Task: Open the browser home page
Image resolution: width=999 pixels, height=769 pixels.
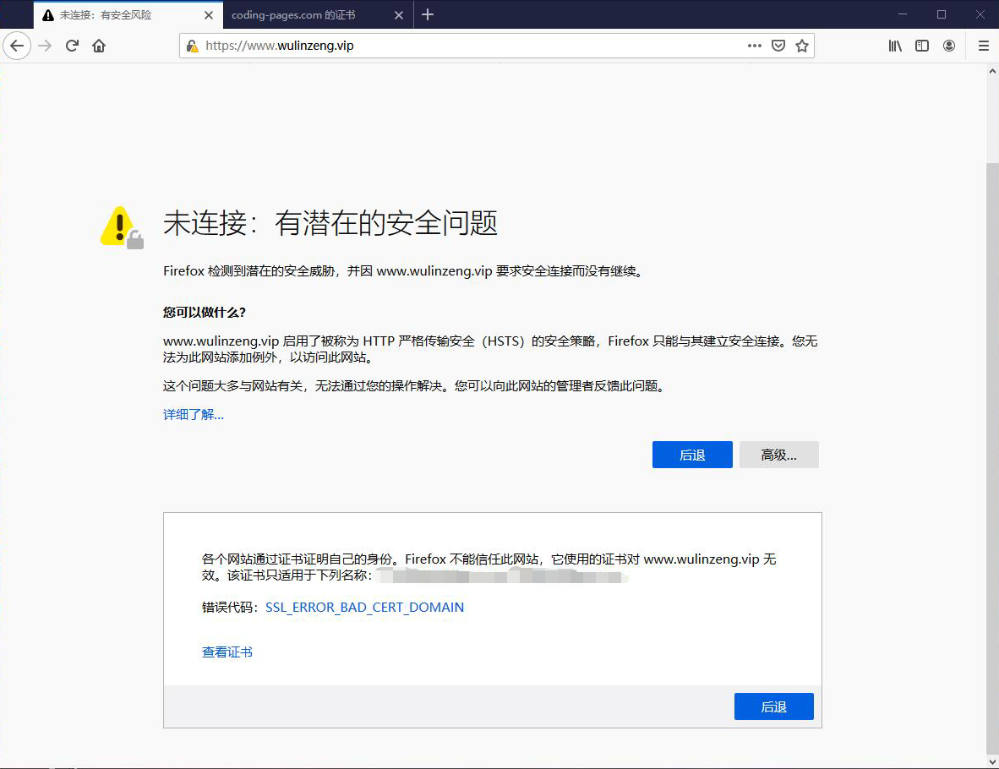Action: click(100, 46)
